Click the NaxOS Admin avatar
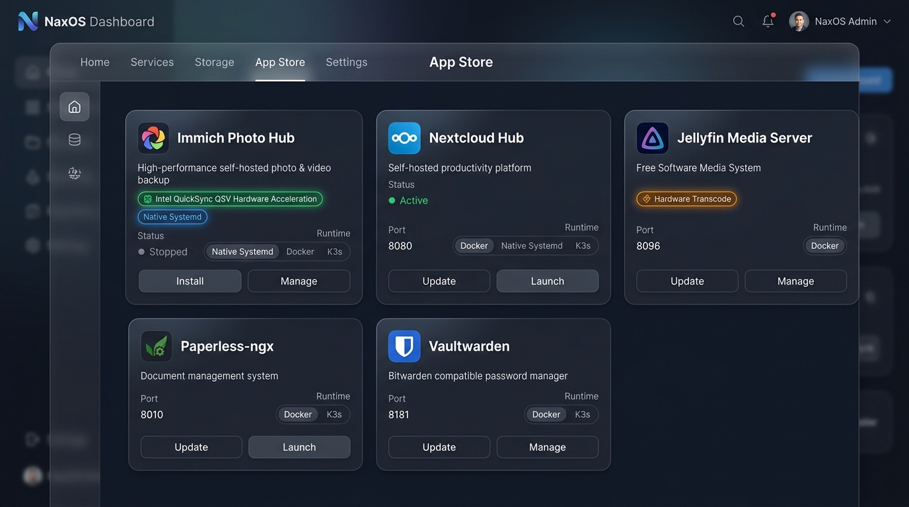The height and width of the screenshot is (507, 909). [x=799, y=21]
